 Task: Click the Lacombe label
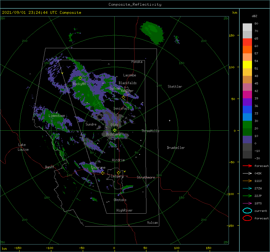click(x=130, y=75)
